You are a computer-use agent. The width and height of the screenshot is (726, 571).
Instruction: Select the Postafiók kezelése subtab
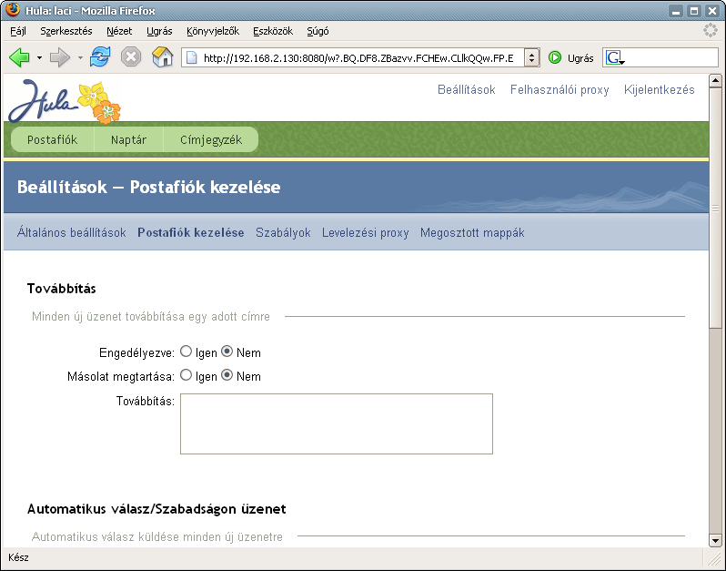coord(191,232)
